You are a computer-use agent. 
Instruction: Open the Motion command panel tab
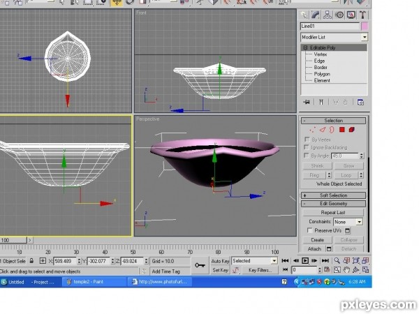(339, 15)
